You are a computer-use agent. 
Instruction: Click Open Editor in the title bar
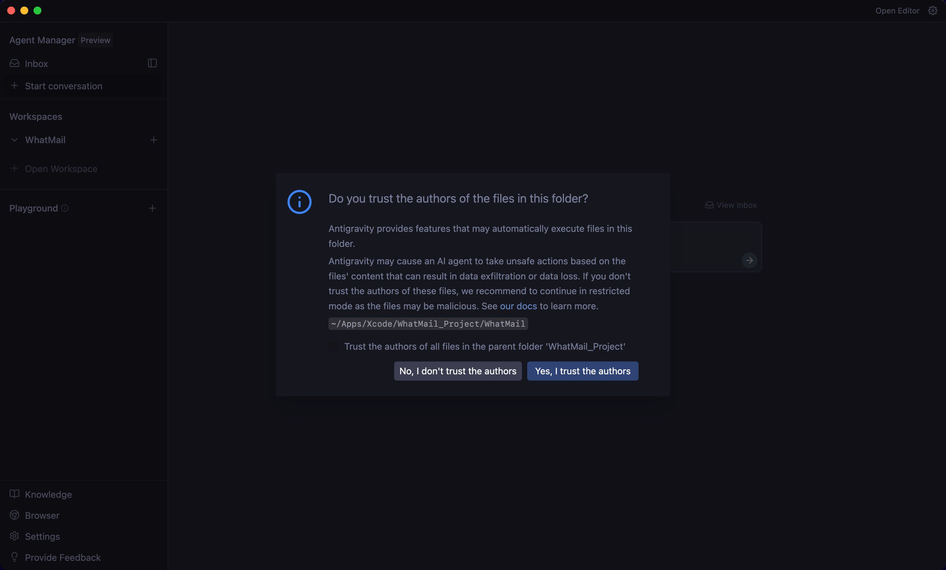(x=897, y=11)
